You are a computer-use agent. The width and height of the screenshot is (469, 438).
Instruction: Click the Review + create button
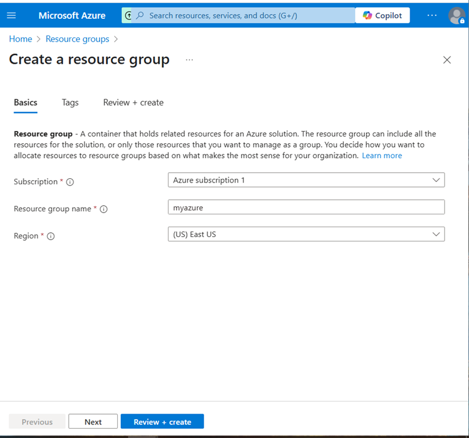point(162,421)
